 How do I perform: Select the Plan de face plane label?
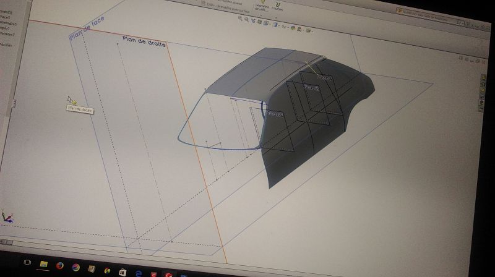click(x=86, y=28)
